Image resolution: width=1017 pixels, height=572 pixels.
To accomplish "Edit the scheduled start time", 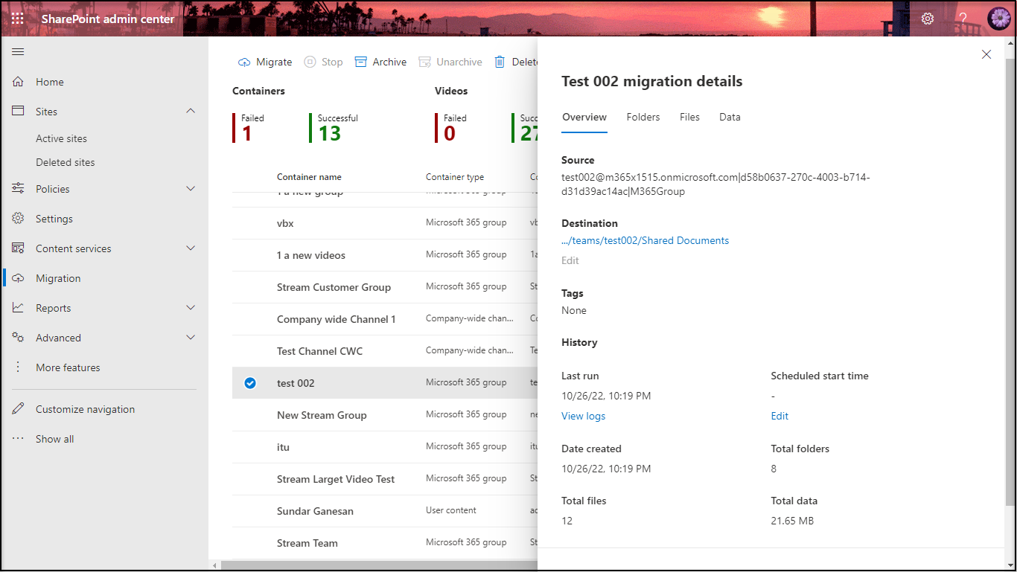I will pos(780,416).
